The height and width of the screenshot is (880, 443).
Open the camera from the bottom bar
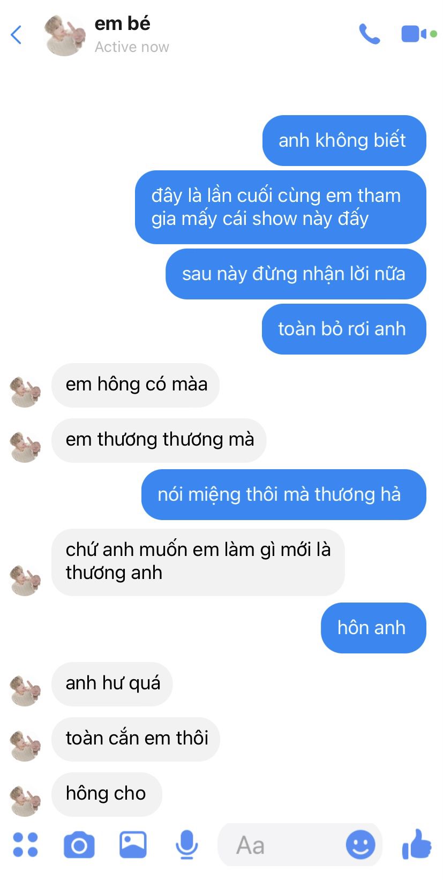tap(79, 845)
